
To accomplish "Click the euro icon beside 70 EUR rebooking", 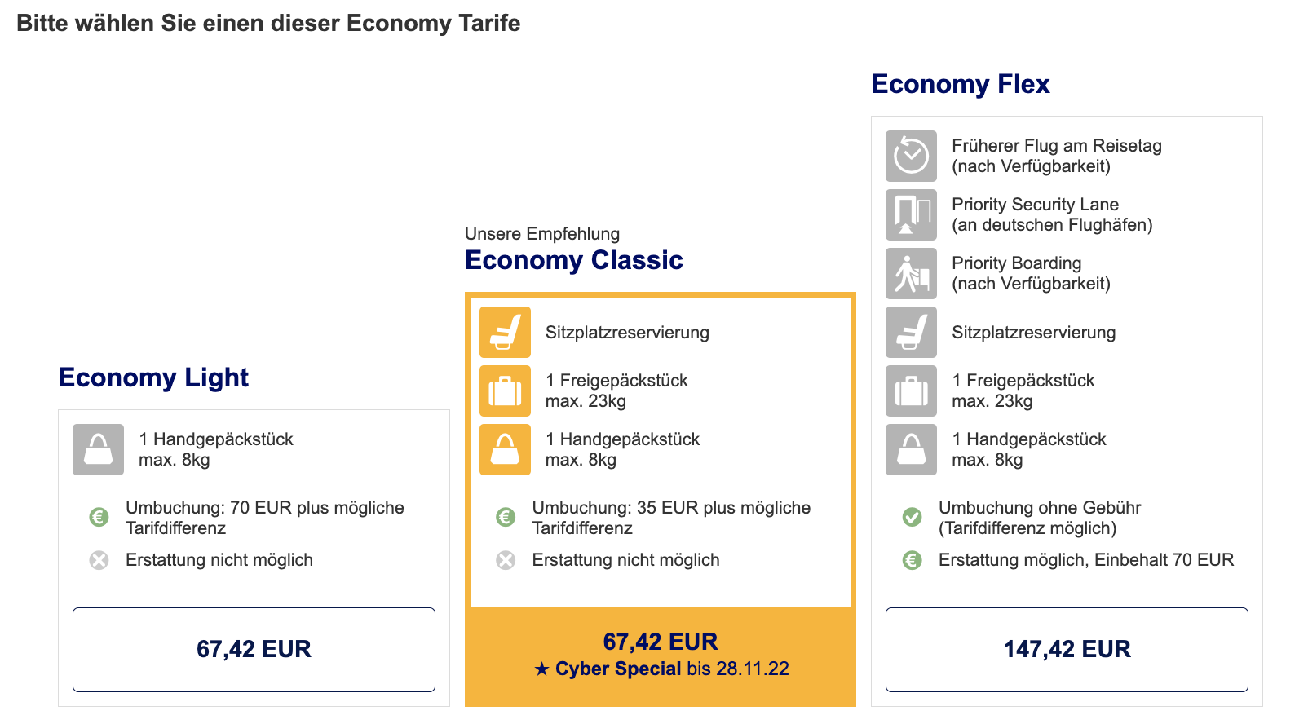I will 99,517.
